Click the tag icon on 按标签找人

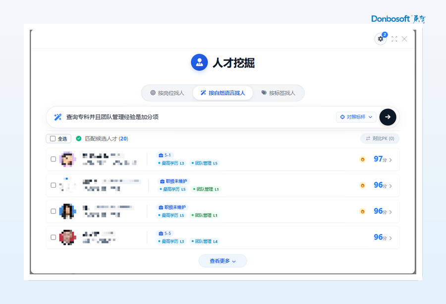[264, 93]
